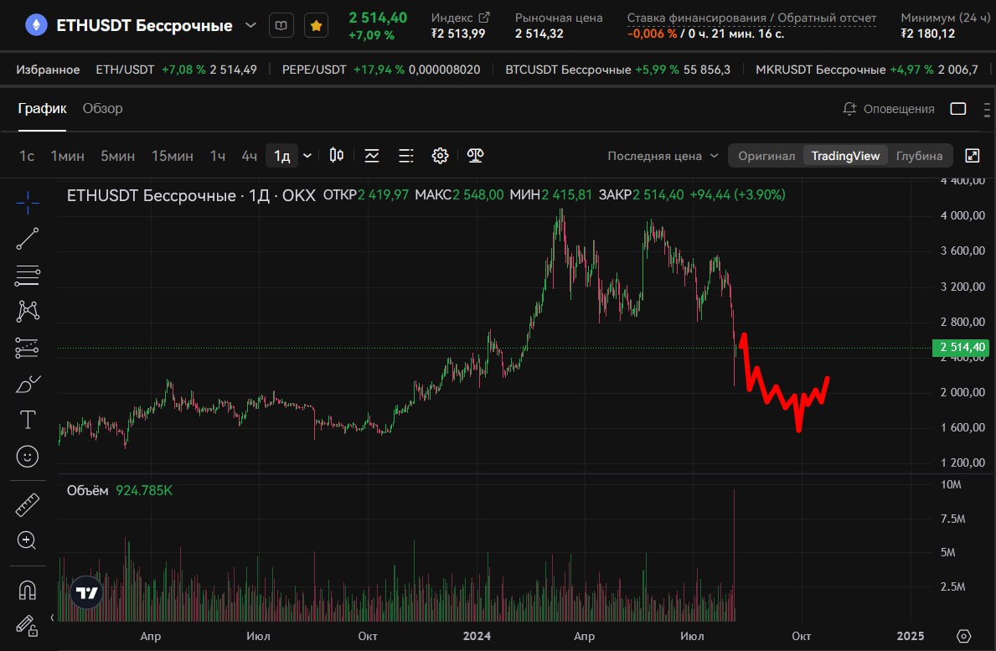Image resolution: width=996 pixels, height=651 pixels.
Task: Open the forecasting and measurement tools
Action: pyautogui.click(x=28, y=348)
